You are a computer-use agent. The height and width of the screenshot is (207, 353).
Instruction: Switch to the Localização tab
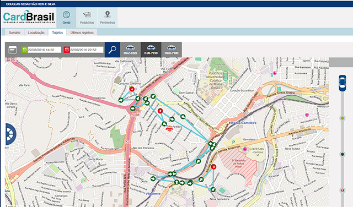click(36, 32)
